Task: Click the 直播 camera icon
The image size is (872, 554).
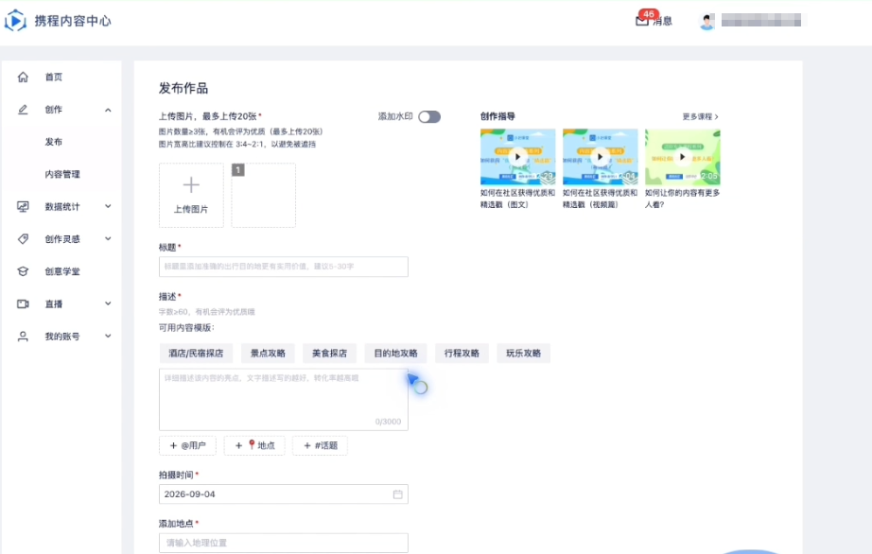Action: pyautogui.click(x=23, y=304)
